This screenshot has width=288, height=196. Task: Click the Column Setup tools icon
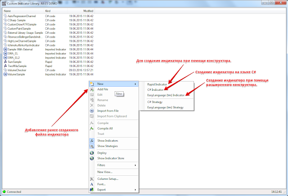pos(92,179)
